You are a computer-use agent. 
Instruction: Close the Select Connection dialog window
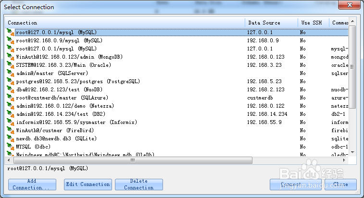tap(350, 5)
